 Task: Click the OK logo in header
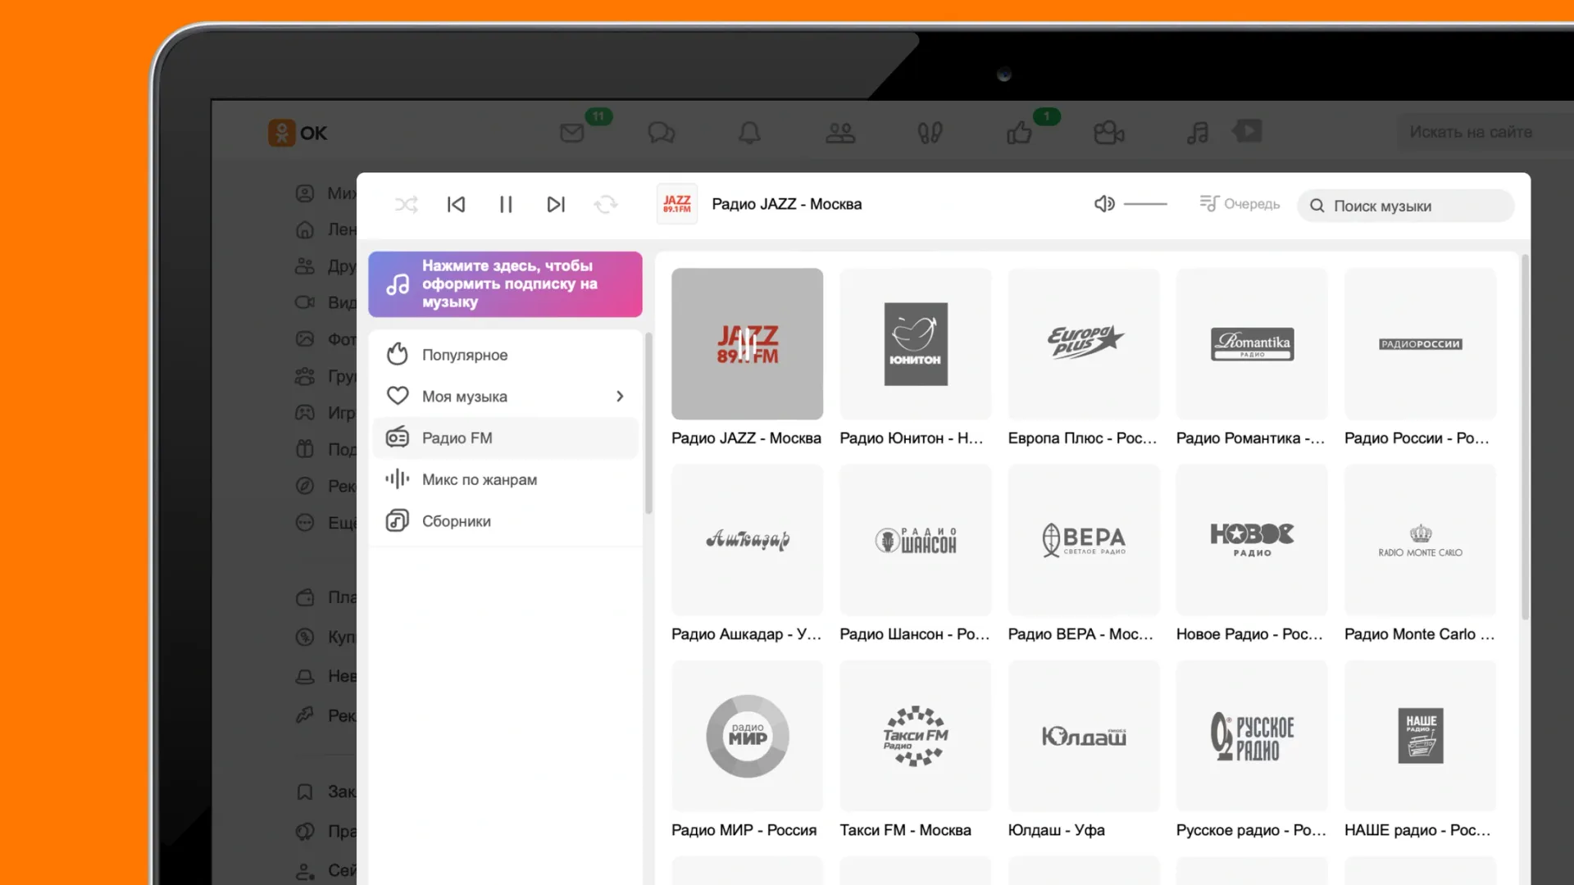click(x=298, y=133)
